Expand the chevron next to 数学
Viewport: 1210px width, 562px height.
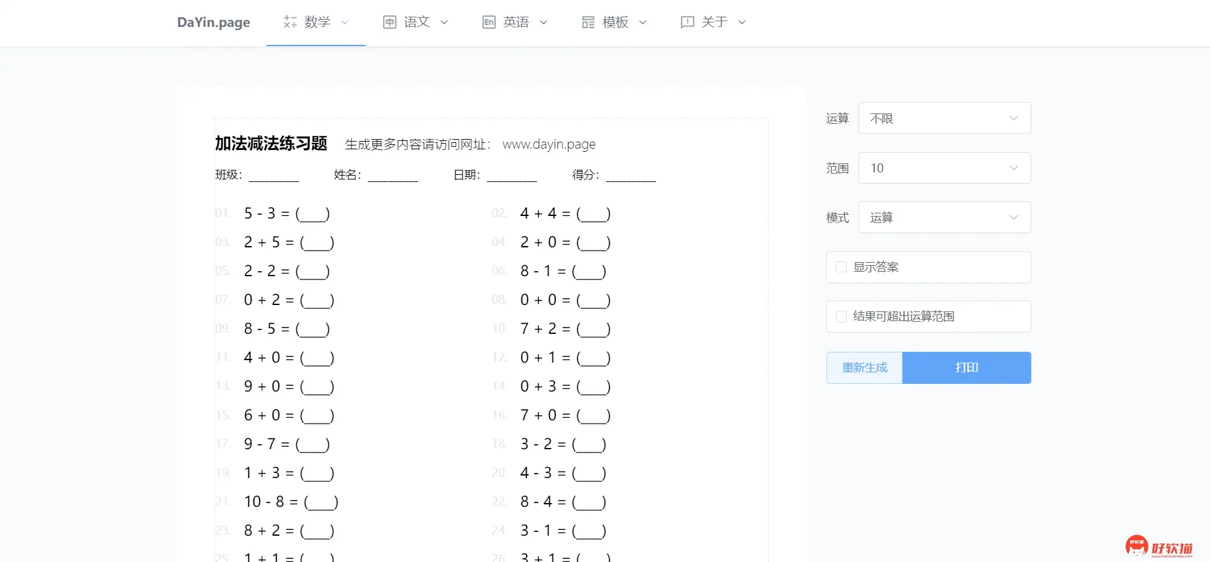tap(345, 22)
